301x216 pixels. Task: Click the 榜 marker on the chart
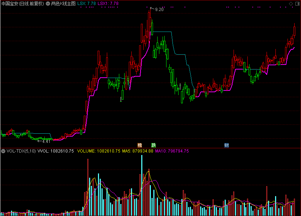(x=140, y=145)
